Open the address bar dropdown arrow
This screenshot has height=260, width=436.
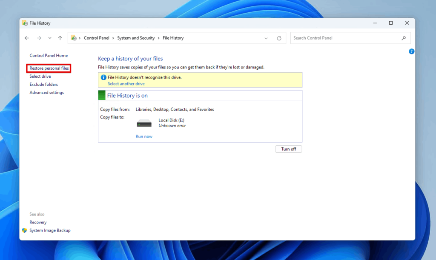tap(266, 38)
